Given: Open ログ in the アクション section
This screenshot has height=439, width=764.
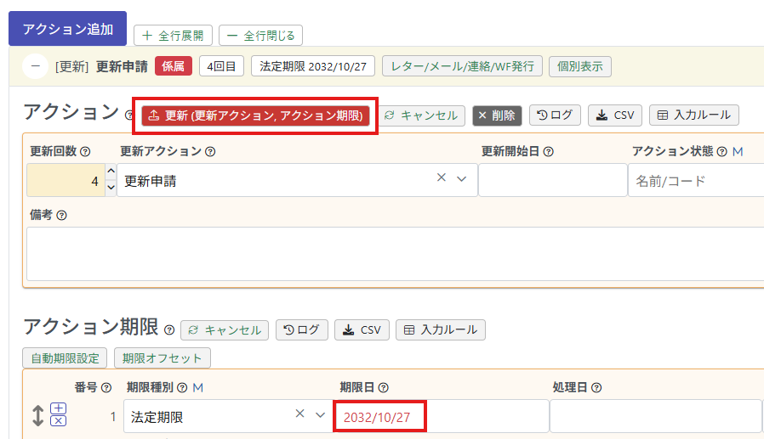Looking at the screenshot, I should pyautogui.click(x=555, y=115).
